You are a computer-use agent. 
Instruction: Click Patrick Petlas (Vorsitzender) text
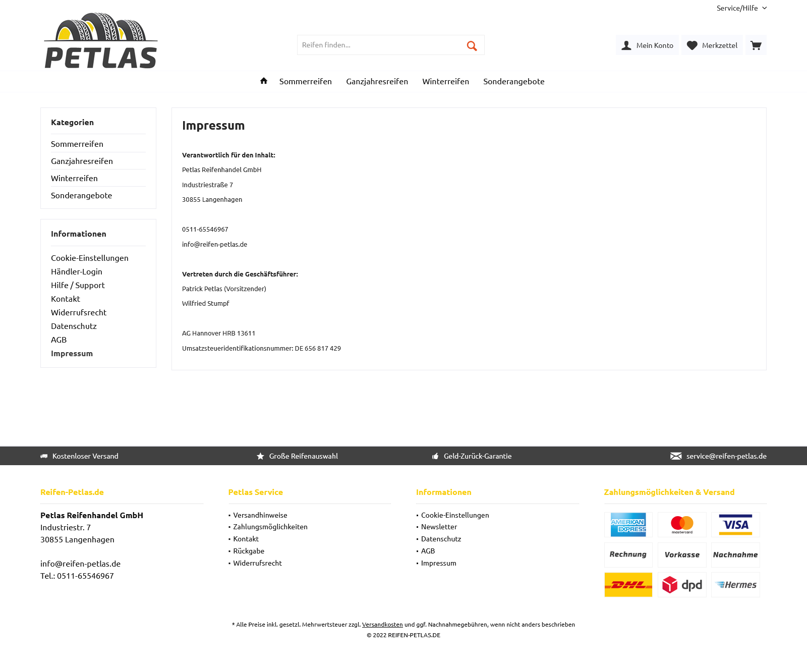pyautogui.click(x=224, y=289)
